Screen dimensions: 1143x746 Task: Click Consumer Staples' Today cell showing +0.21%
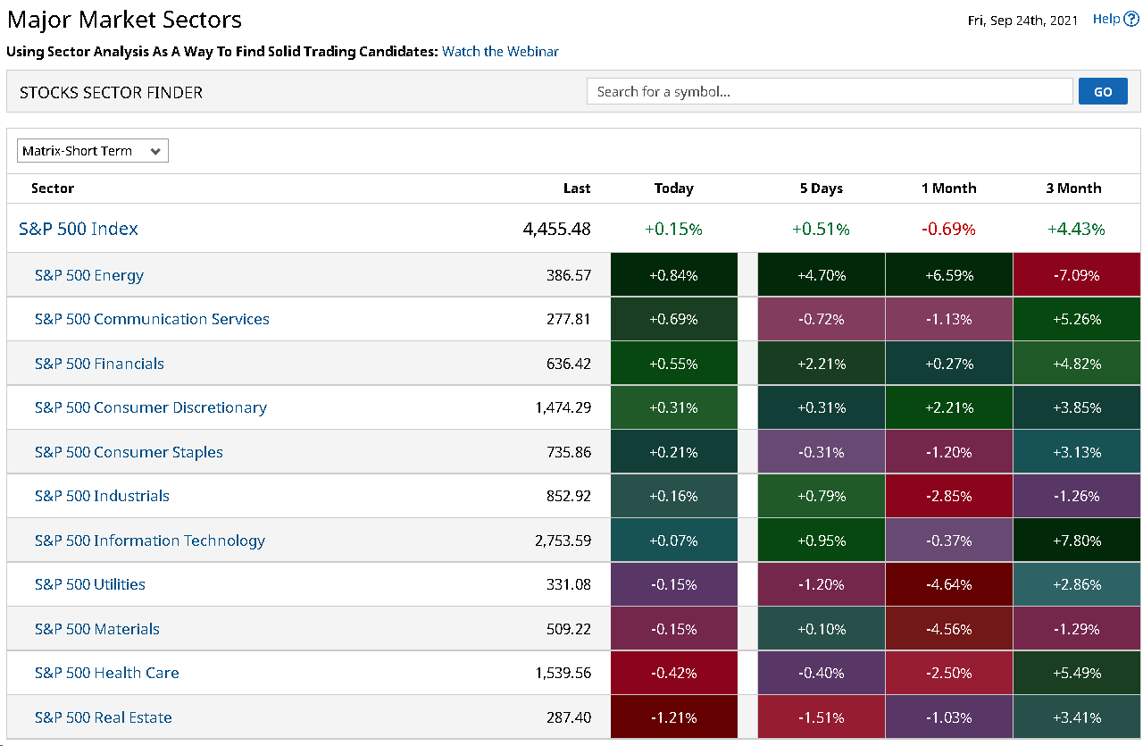674,452
